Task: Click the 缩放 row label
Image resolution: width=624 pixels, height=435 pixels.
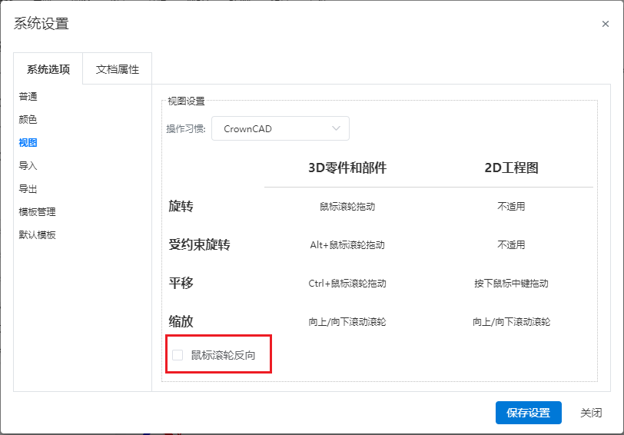Action: point(181,321)
